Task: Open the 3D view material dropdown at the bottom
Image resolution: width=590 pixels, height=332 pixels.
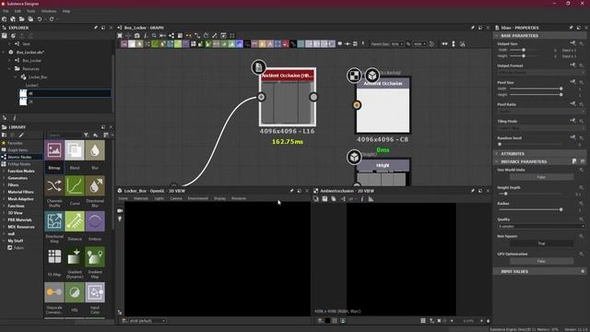Action: [147, 321]
